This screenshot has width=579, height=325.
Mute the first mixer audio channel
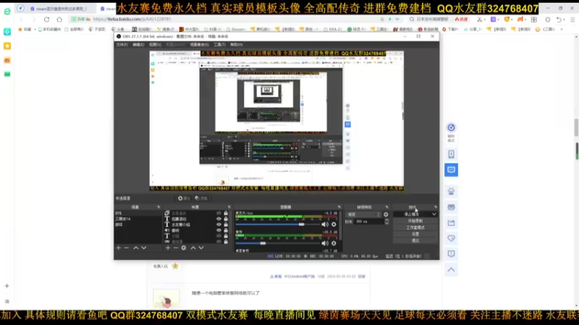324,224
